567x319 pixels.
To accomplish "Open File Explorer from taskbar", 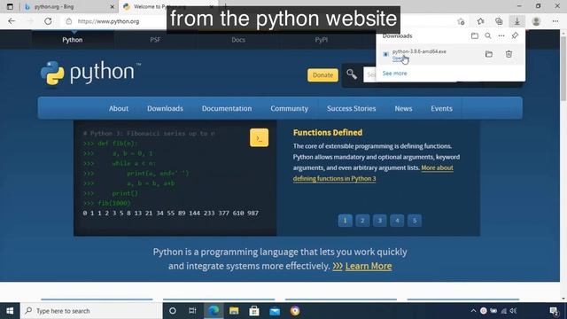I will tap(234, 311).
